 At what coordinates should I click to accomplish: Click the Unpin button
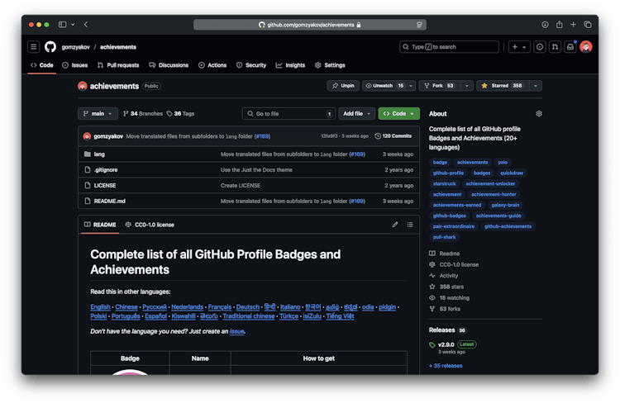[343, 86]
